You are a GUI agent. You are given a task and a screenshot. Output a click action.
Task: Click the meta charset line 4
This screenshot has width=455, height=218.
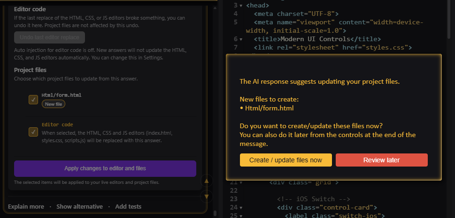[x=296, y=14]
